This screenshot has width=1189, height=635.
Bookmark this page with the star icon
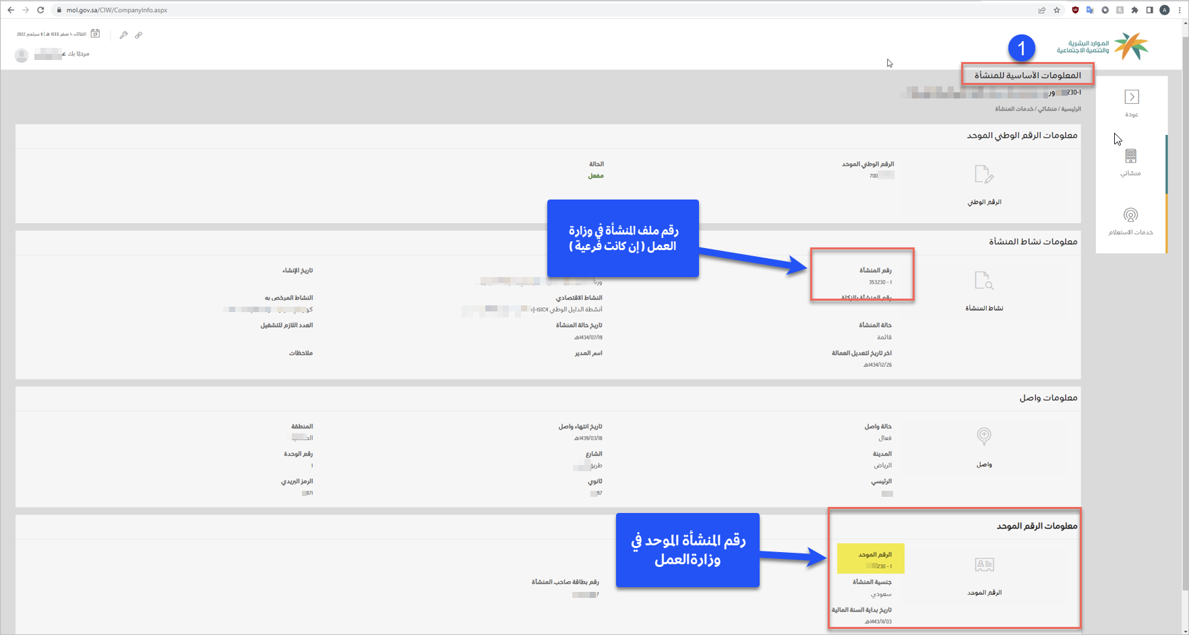[x=1057, y=10]
